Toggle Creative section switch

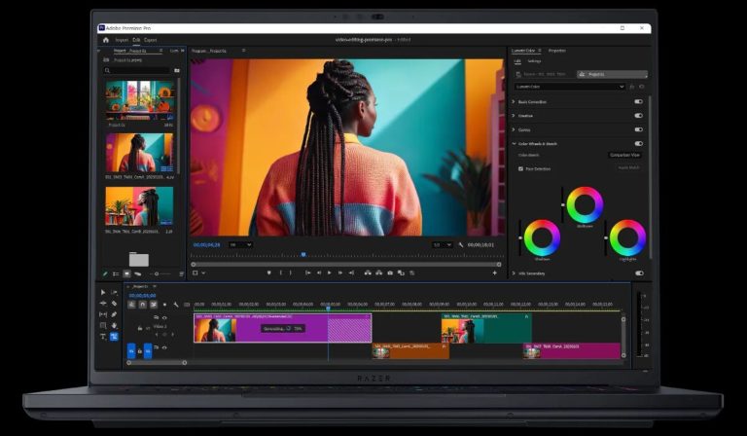[638, 115]
